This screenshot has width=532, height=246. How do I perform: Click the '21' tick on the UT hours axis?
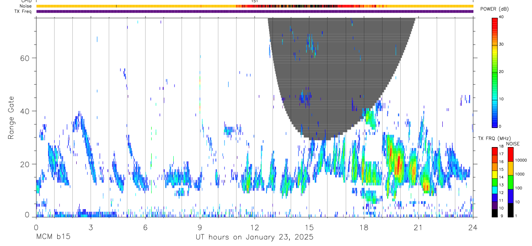click(x=418, y=226)
